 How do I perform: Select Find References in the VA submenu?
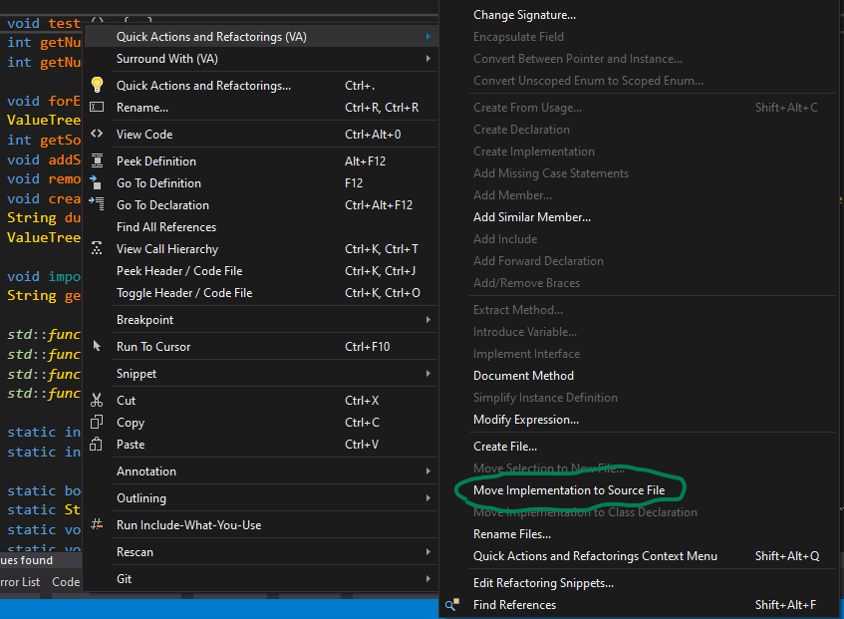(514, 605)
